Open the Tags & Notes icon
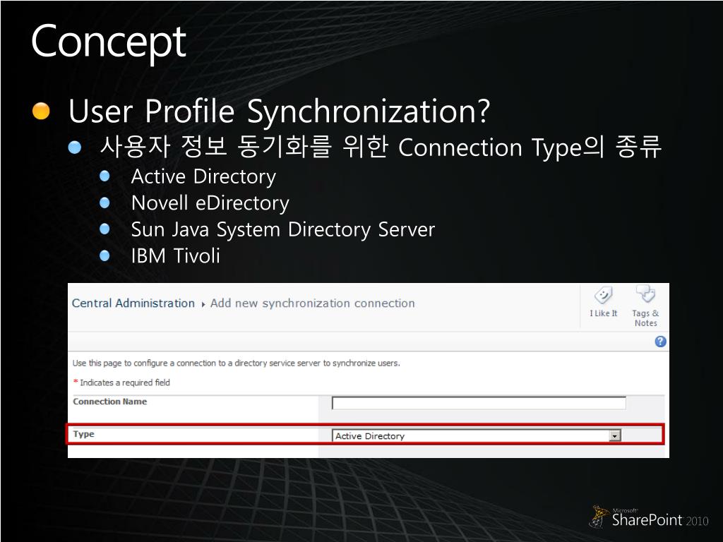Image resolution: width=723 pixels, height=542 pixels. point(645,294)
